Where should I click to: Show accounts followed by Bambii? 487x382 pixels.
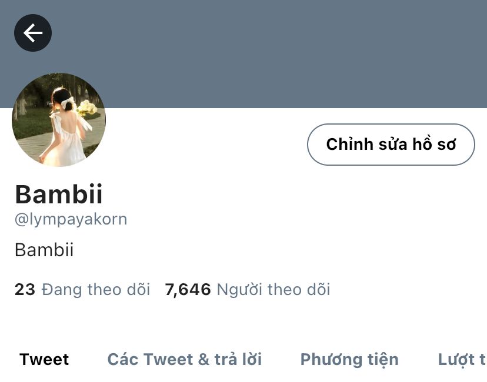pyautogui.click(x=82, y=290)
